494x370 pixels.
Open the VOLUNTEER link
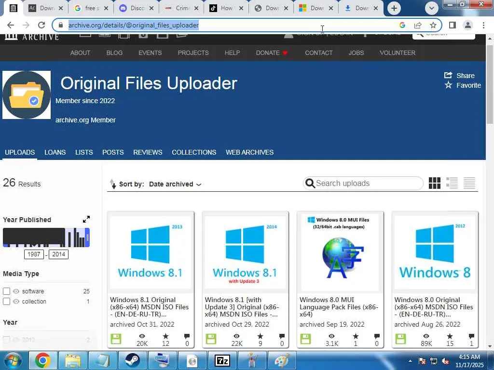click(x=398, y=53)
